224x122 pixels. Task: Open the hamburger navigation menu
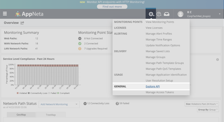pyautogui.click(x=5, y=14)
